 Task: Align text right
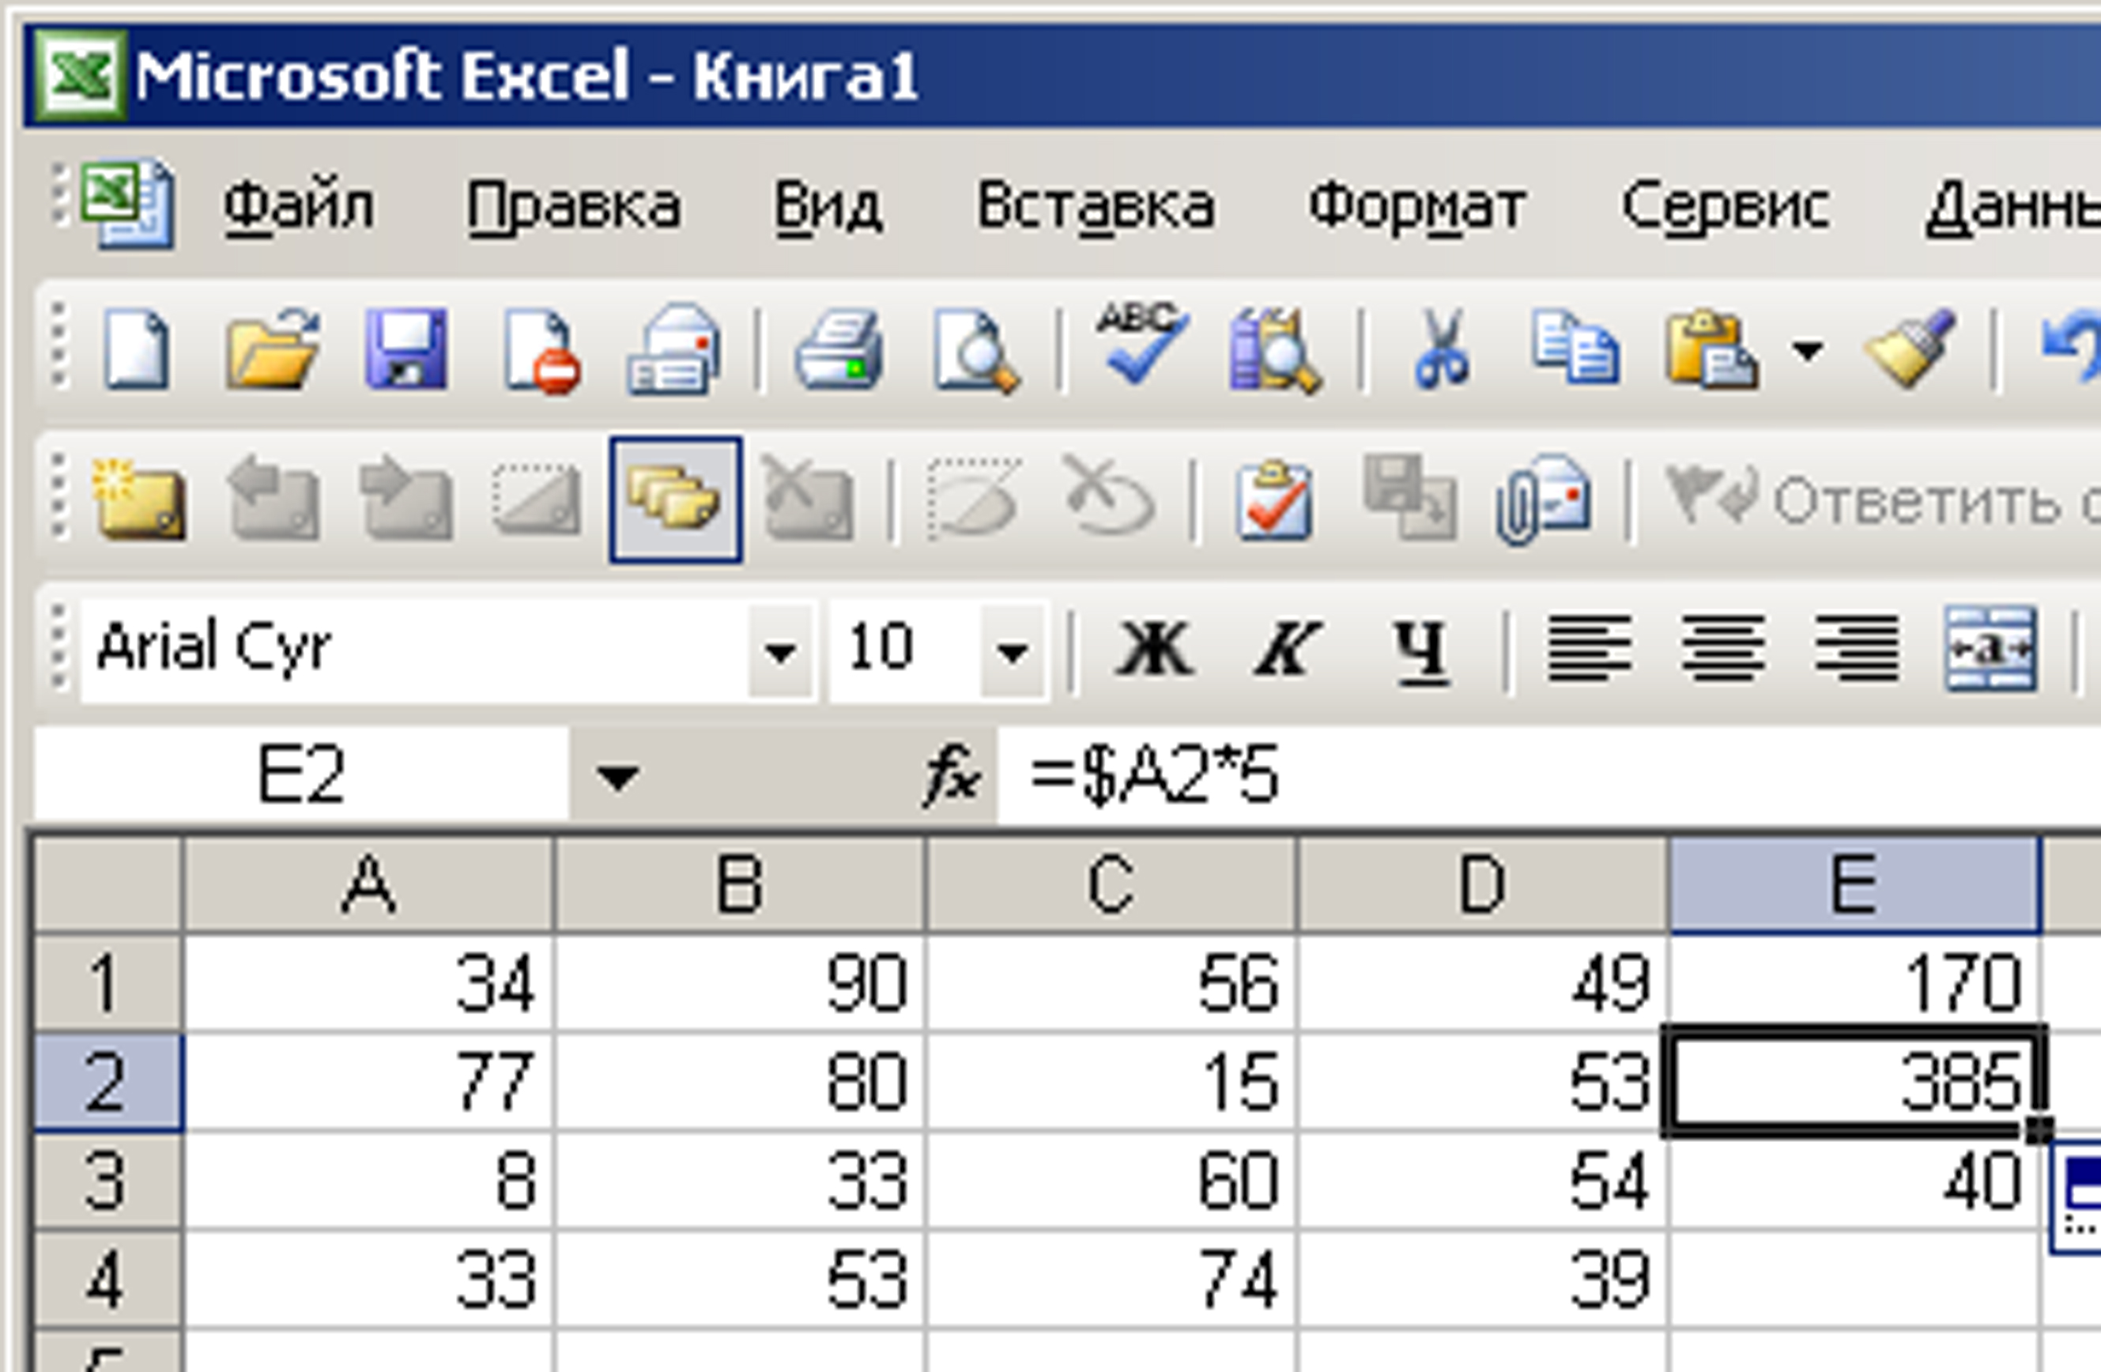tap(1857, 649)
